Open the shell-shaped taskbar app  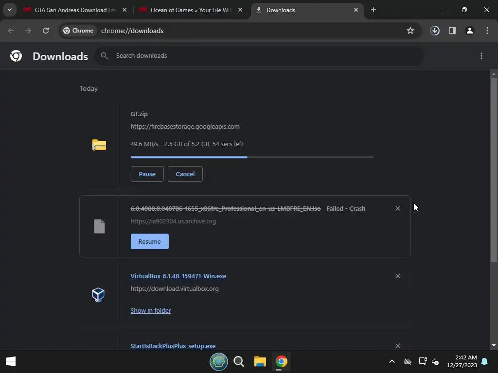click(219, 361)
